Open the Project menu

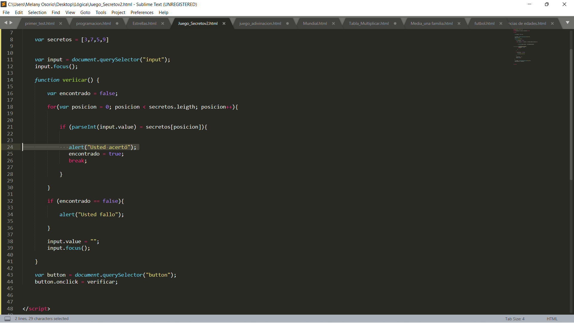(x=118, y=12)
